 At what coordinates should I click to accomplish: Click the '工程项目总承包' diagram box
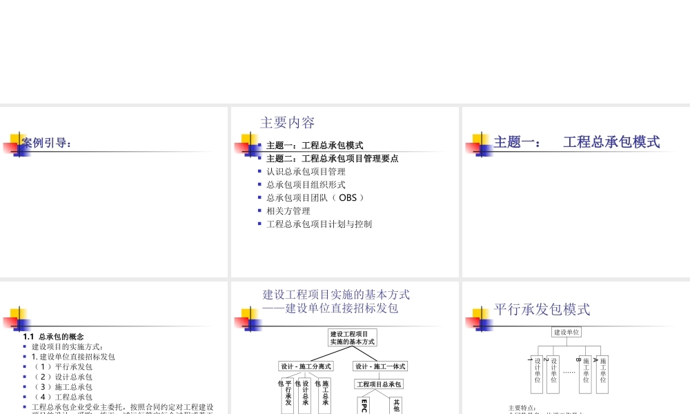coord(379,384)
